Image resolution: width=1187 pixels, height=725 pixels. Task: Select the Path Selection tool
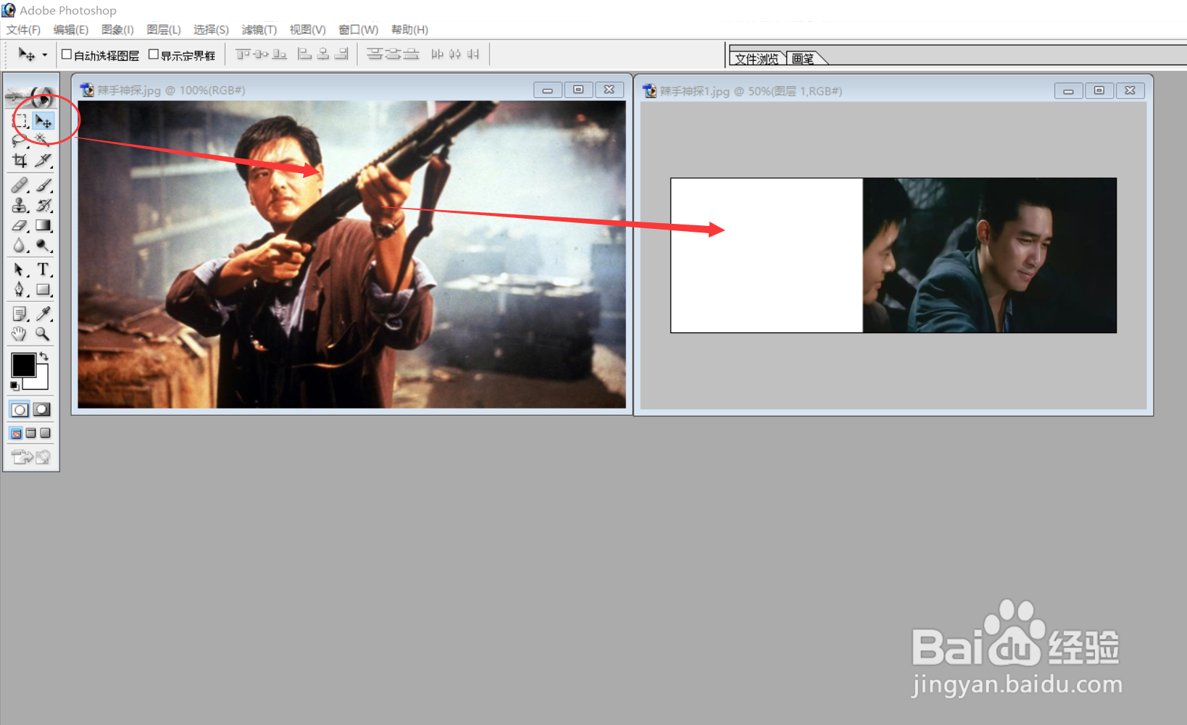(x=20, y=270)
